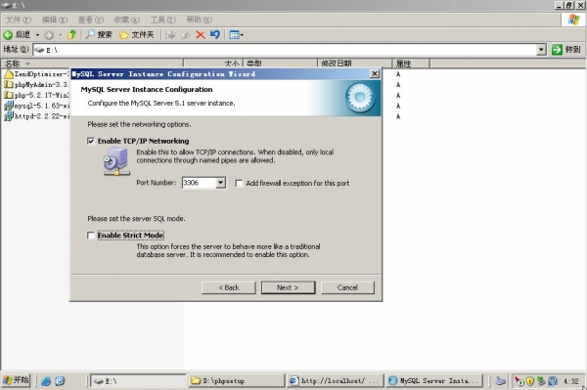Screen dimensions: 587x390
Task: Select the php-5.2.17 archive icon
Action: pos(8,95)
